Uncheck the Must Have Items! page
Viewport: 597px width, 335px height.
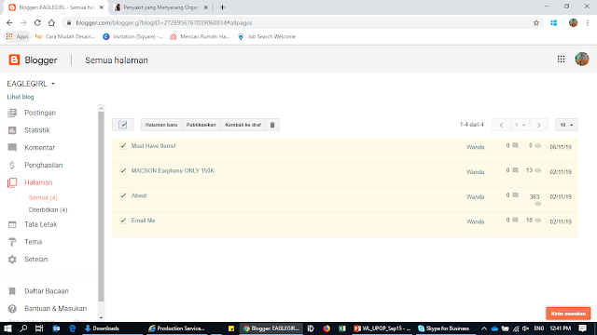click(122, 146)
